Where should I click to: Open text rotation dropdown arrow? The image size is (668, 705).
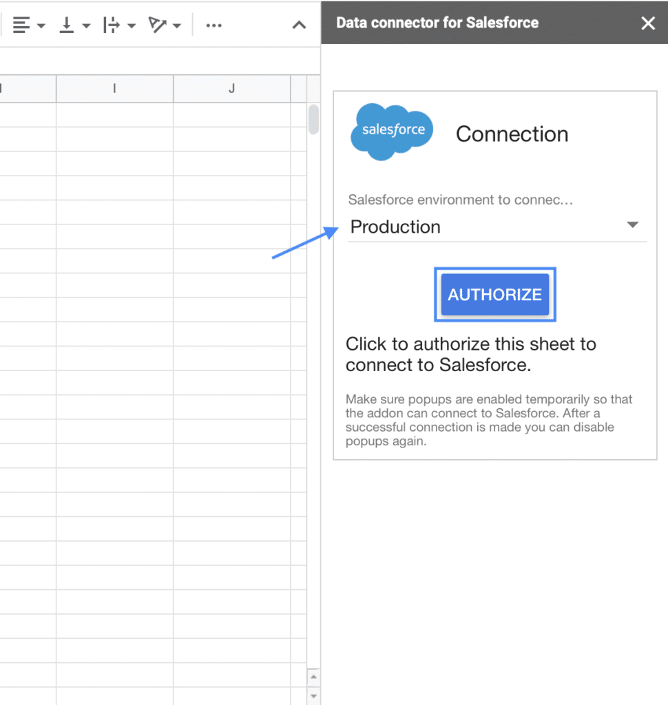177,25
